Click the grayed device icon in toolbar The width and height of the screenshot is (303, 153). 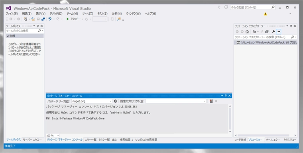112,19
